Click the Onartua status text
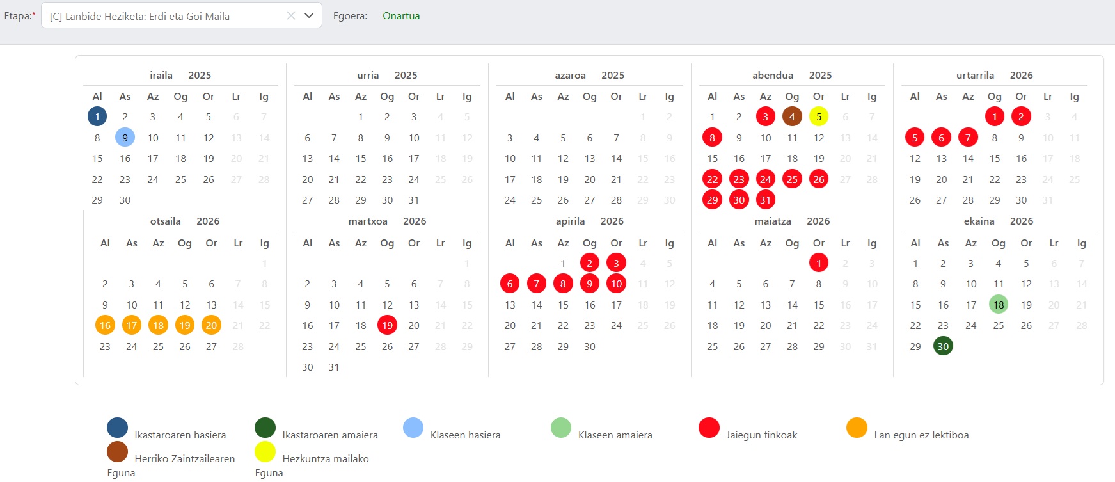 [401, 16]
